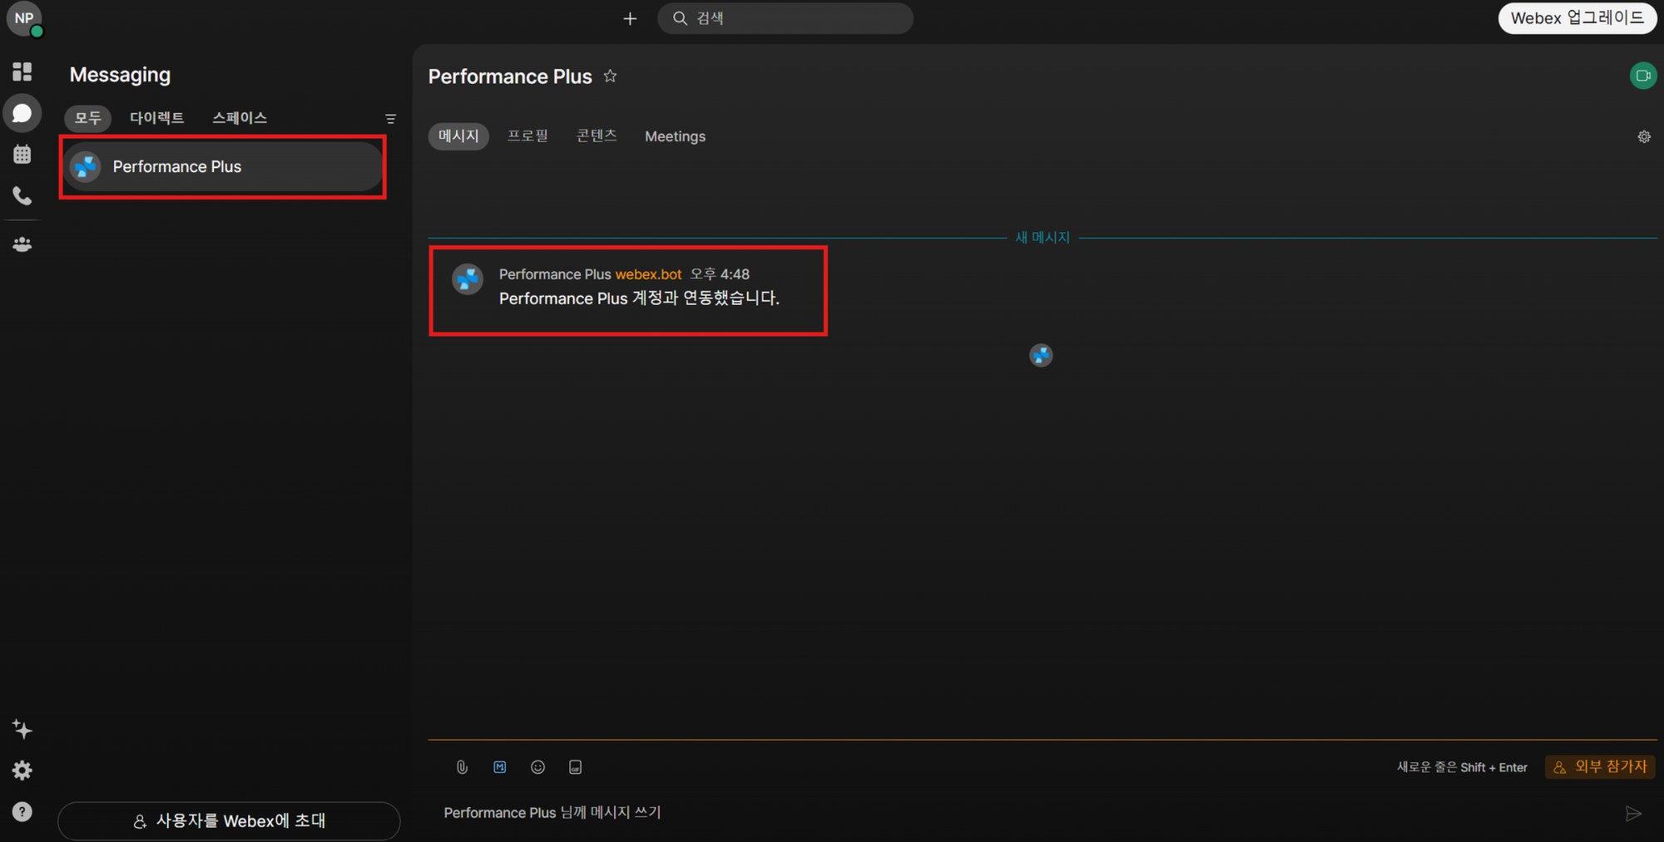
Task: Switch to the 콘텐츠 tab
Action: pos(597,136)
